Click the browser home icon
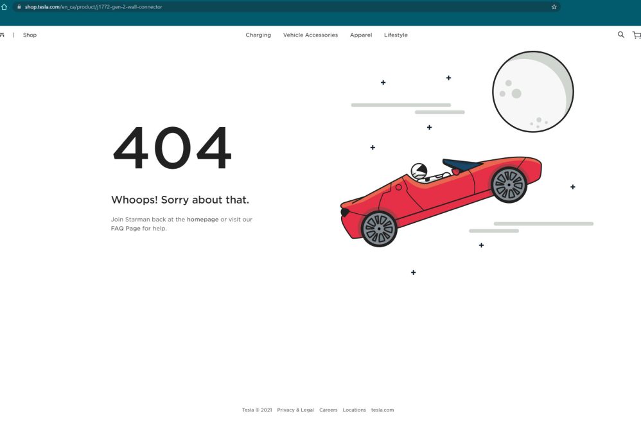 tap(4, 7)
